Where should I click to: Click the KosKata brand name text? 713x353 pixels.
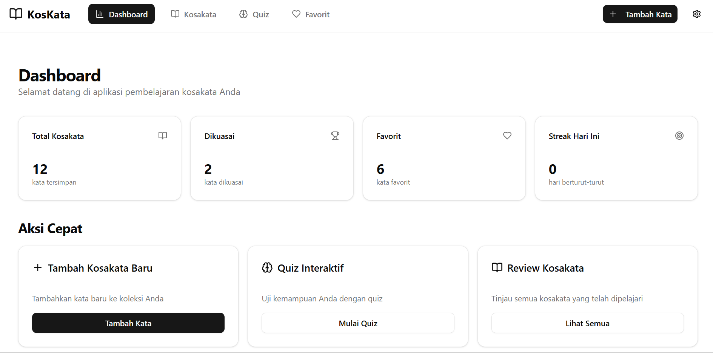[x=49, y=15]
